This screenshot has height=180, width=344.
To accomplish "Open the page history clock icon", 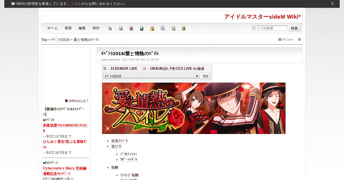I will (121, 28).
